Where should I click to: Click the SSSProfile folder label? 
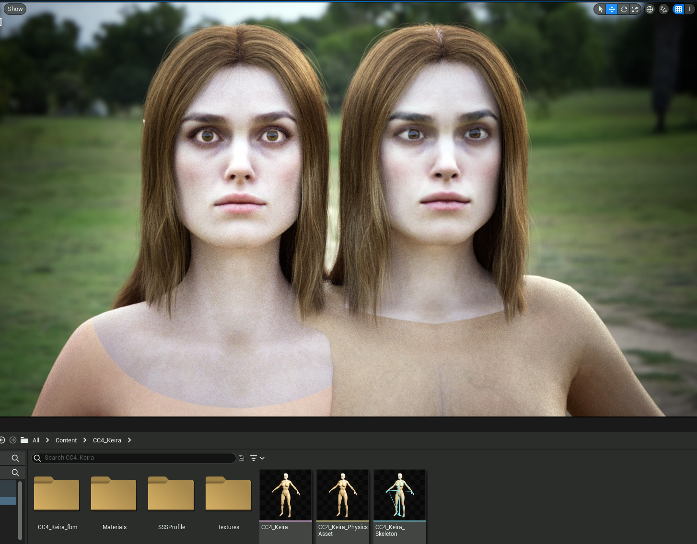(172, 527)
